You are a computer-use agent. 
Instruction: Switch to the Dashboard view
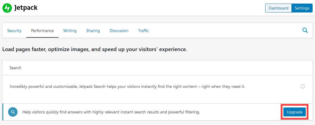[278, 8]
